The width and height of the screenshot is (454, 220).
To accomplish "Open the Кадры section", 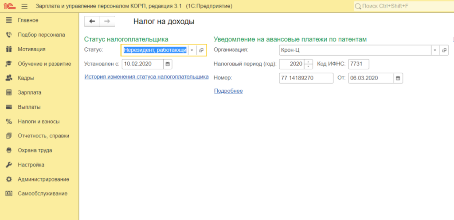I will click(26, 78).
